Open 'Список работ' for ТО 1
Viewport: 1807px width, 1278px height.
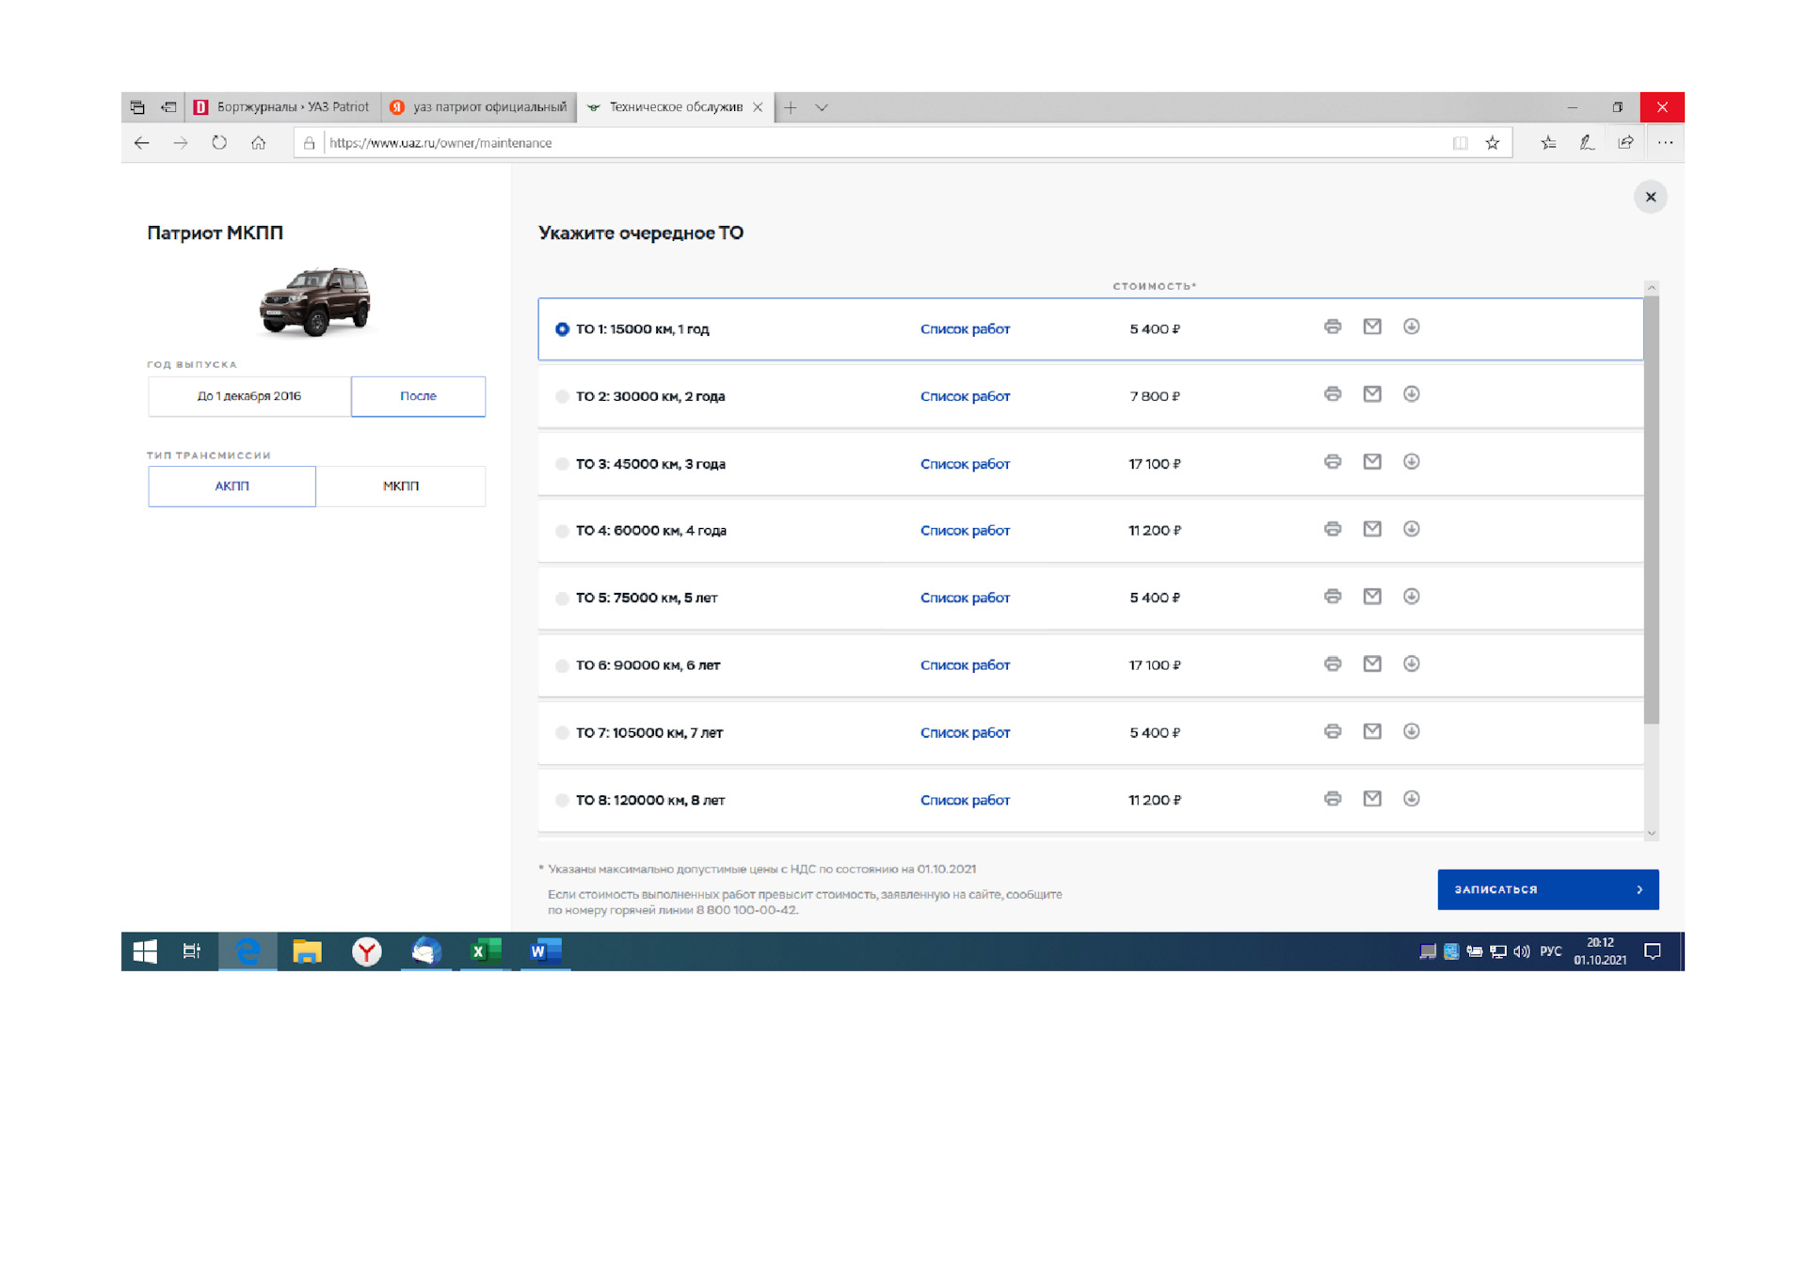tap(965, 329)
